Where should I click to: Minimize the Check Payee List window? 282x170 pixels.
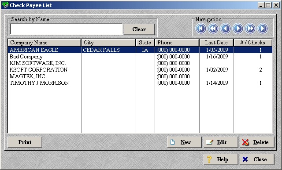pos(261,5)
